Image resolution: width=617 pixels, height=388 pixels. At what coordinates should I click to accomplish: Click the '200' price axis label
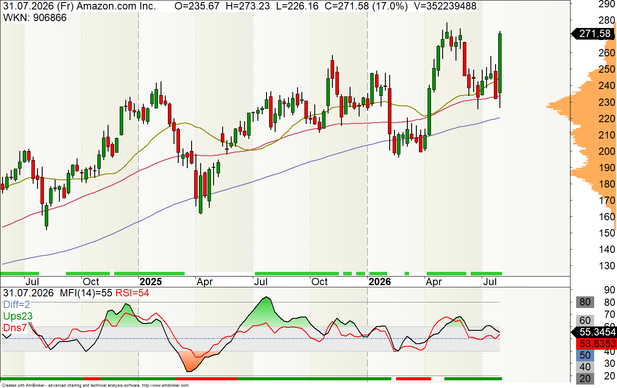(x=607, y=151)
